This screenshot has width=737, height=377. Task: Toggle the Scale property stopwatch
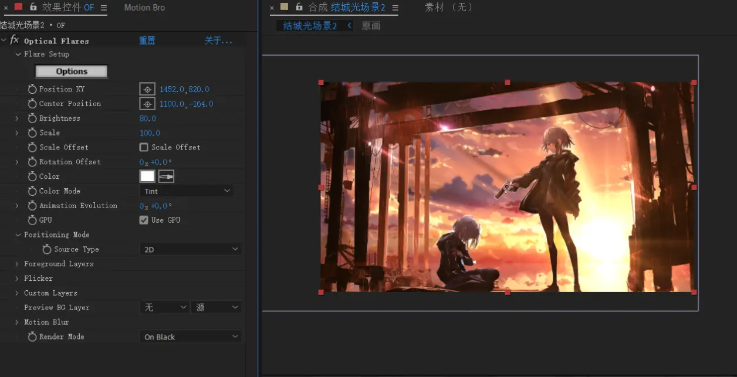tap(32, 133)
